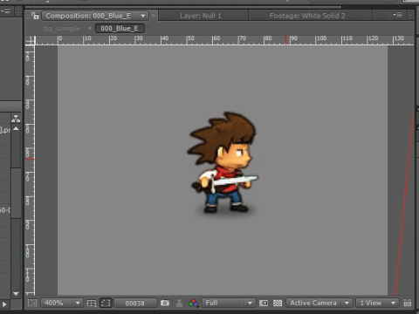Open the project flowchart view icon
Screen dimensions: 419x314
pyautogui.click(x=16, y=119)
